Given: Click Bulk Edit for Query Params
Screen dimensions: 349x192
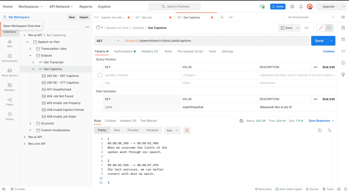Looking at the screenshot, I should (x=329, y=67).
